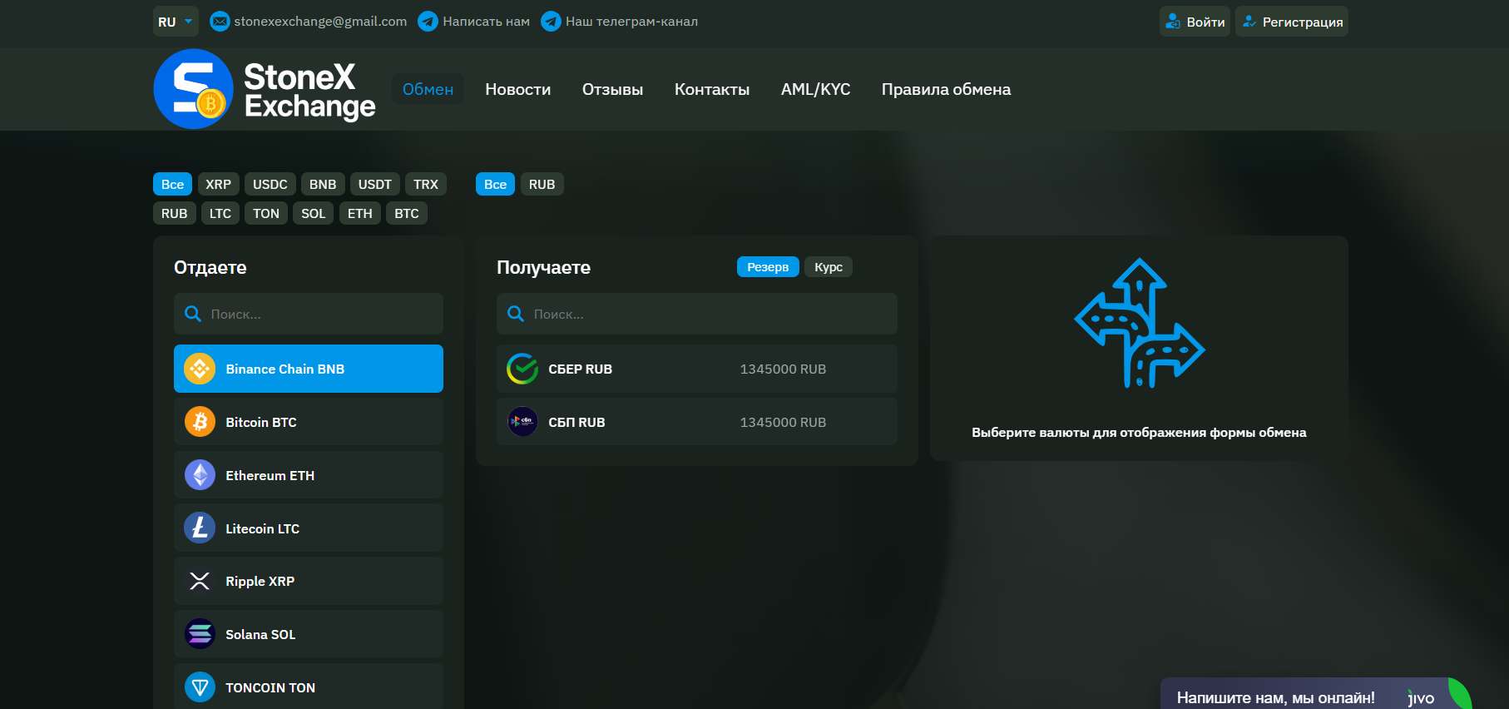Click search magnifier icon in Отдаете
The width and height of the screenshot is (1509, 709).
coord(193,314)
